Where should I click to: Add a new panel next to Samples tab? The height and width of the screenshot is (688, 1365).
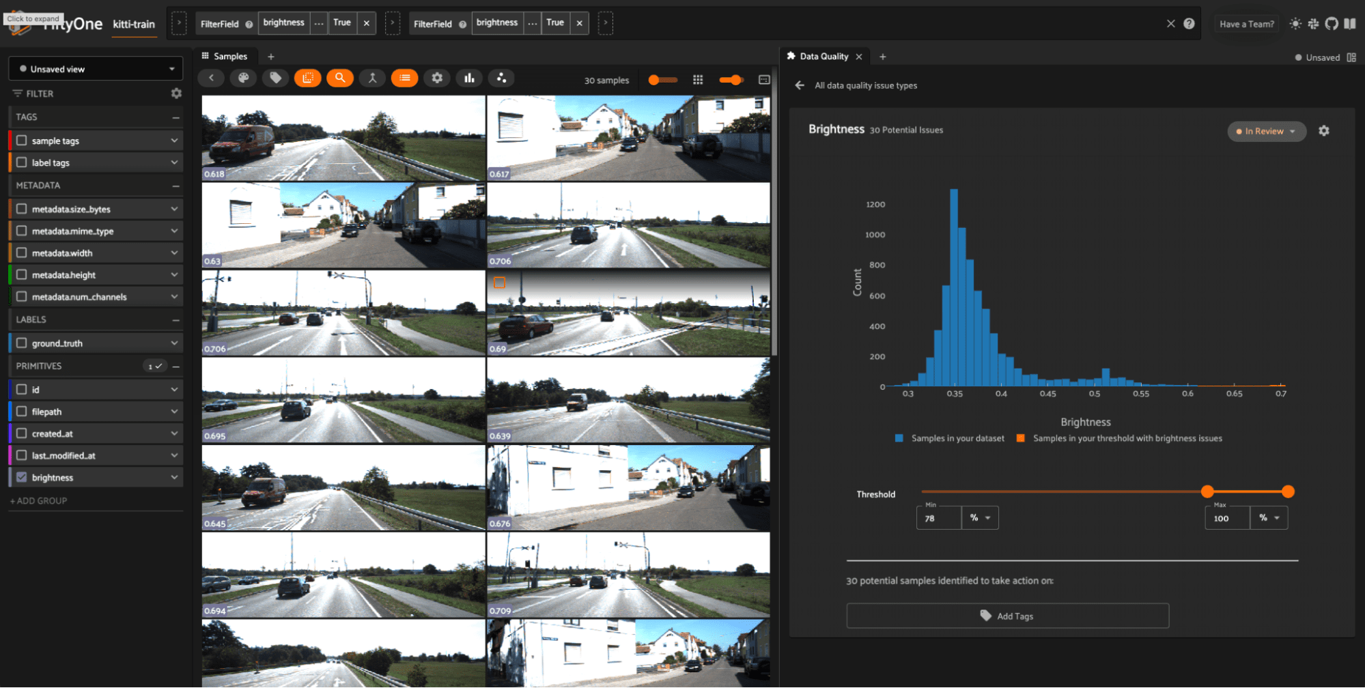[x=271, y=57]
